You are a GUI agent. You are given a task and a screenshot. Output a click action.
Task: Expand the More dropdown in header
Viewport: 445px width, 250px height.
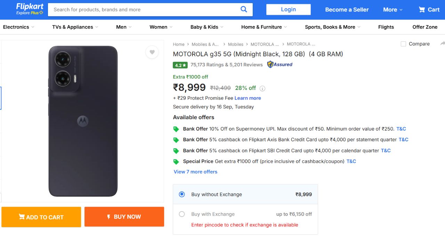(393, 10)
